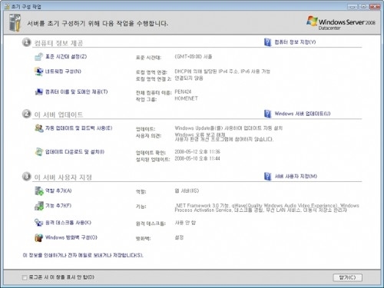
Task: Click the Add Roles icon
Action: pyautogui.click(x=38, y=190)
